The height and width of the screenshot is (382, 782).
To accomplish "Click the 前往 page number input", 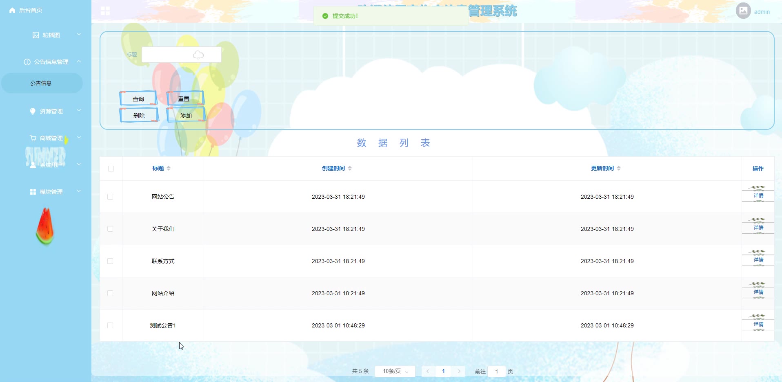I will 497,371.
